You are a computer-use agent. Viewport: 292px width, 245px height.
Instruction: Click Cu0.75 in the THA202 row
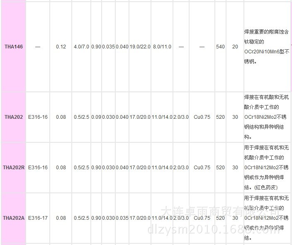(x=202, y=117)
